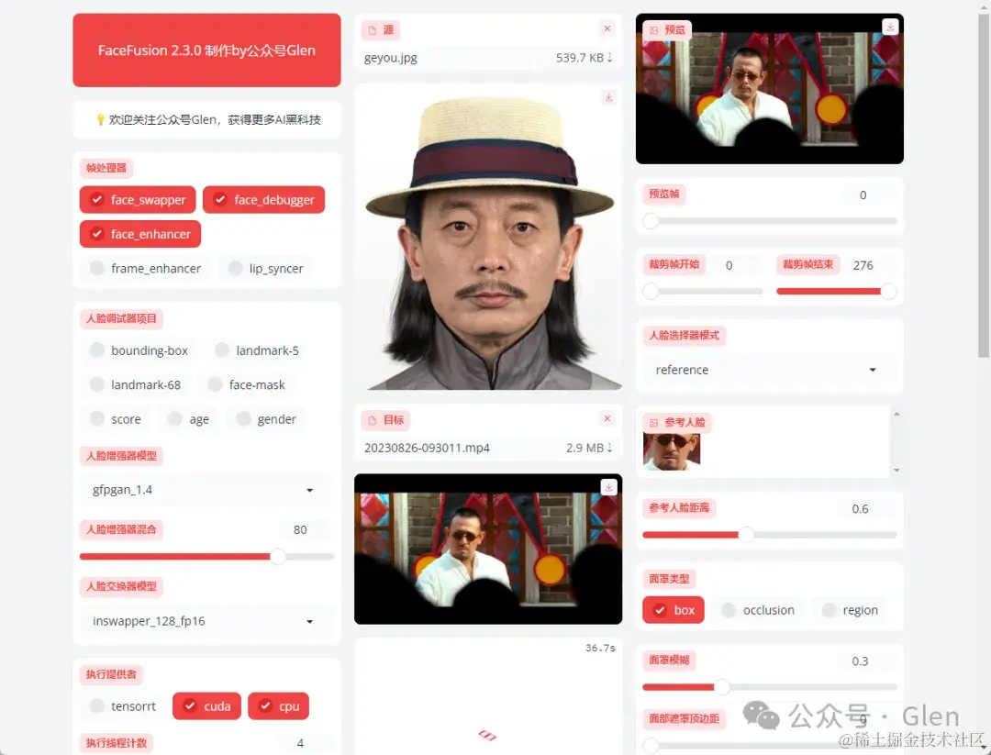Uncheck the face_debugger processor

263,200
